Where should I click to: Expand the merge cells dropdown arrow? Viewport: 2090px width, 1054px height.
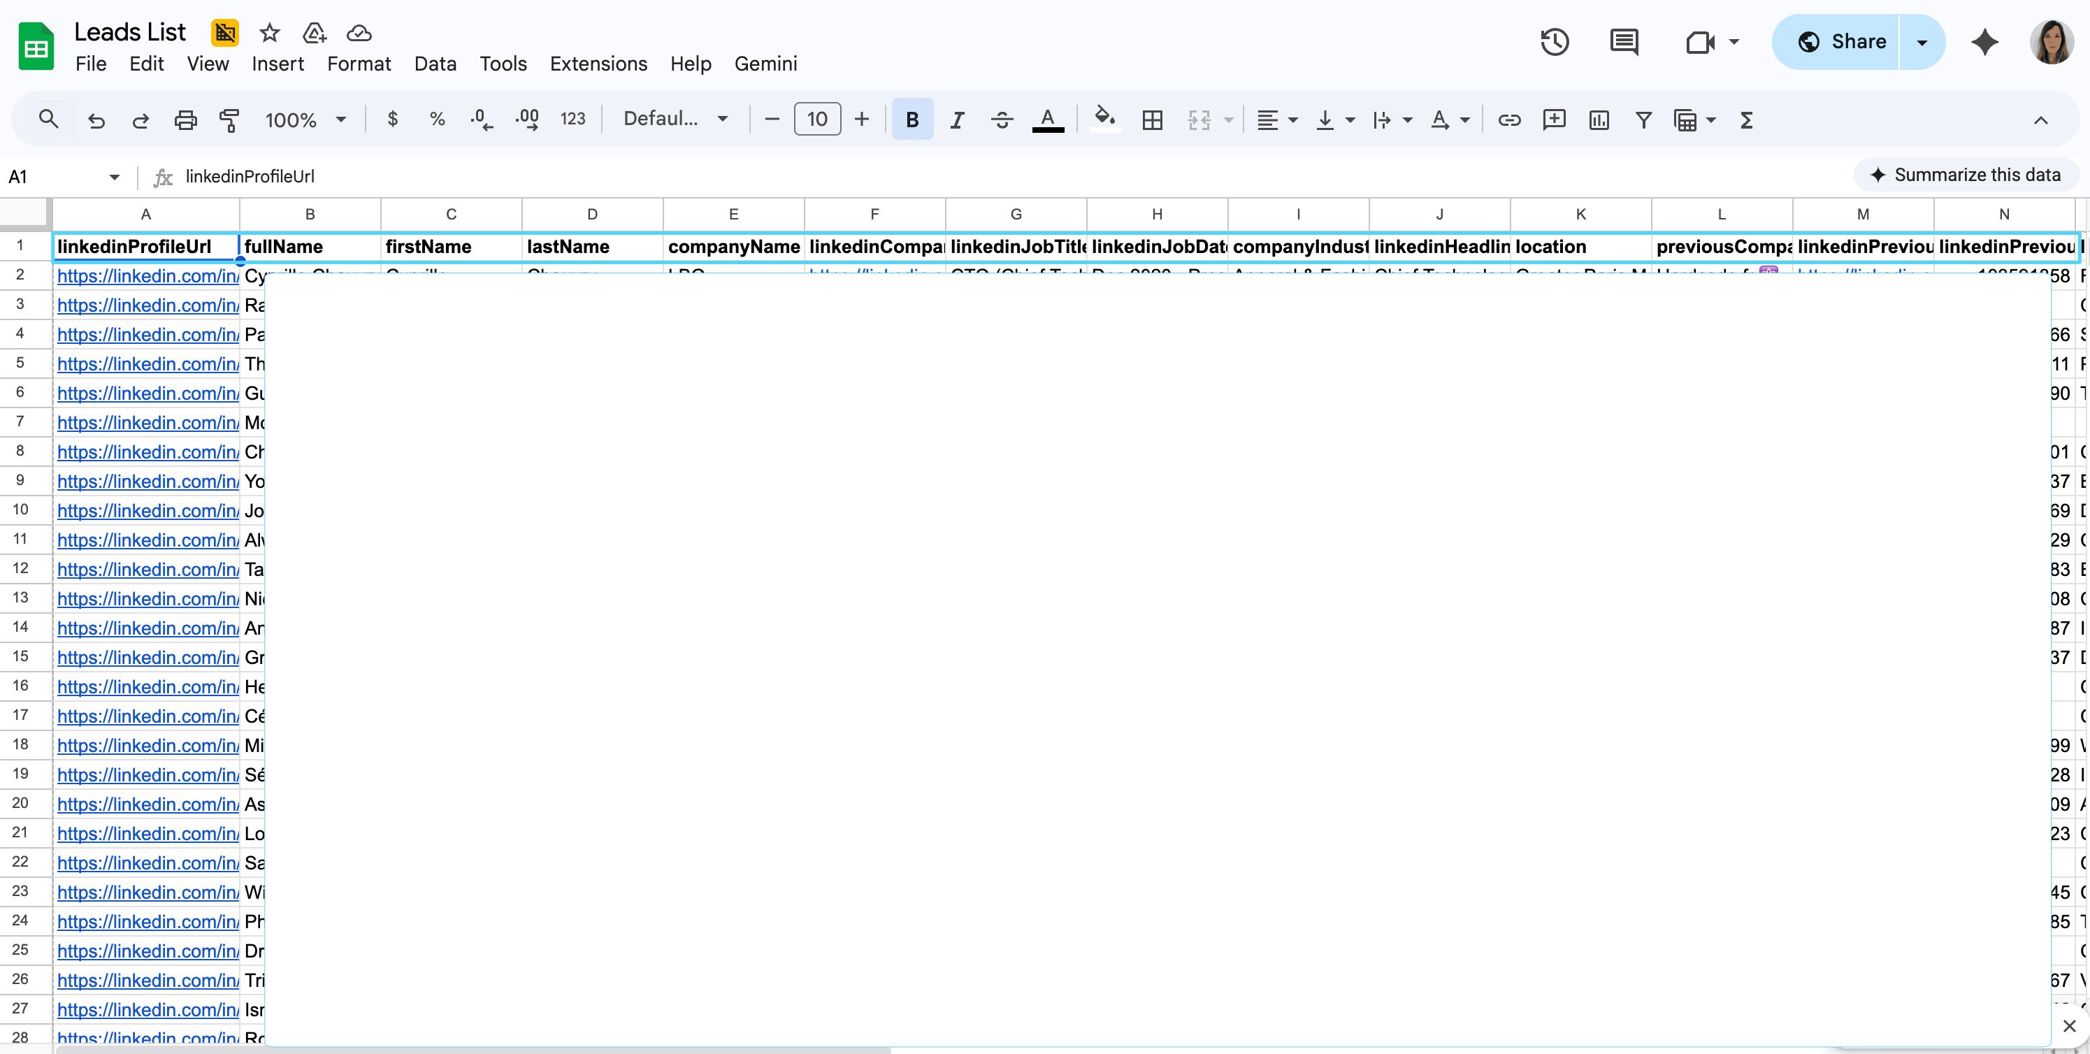point(1229,120)
